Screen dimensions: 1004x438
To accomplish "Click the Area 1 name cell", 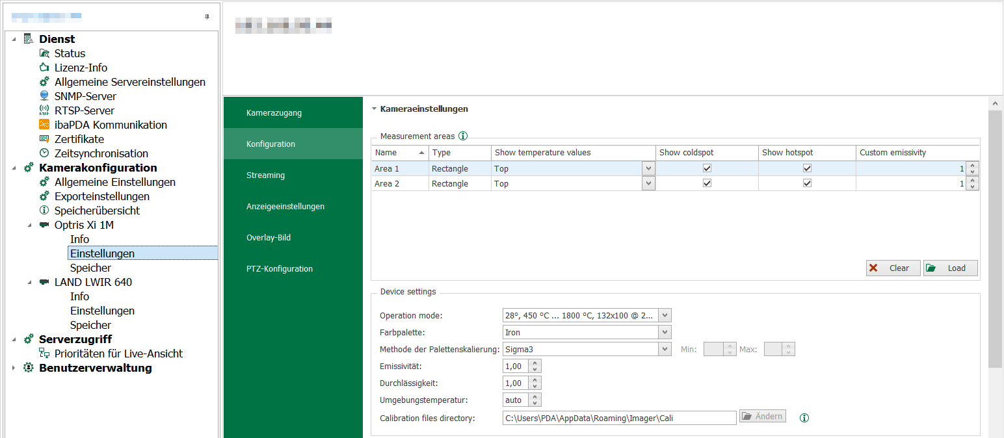I will tap(400, 168).
